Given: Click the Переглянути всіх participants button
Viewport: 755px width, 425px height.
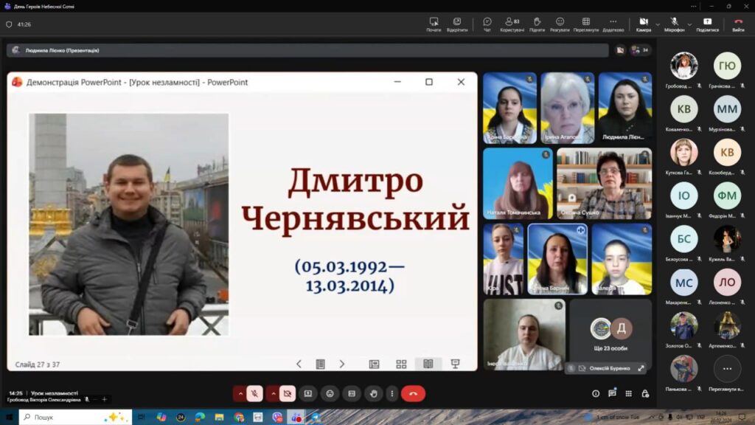Looking at the screenshot, I should tap(727, 368).
